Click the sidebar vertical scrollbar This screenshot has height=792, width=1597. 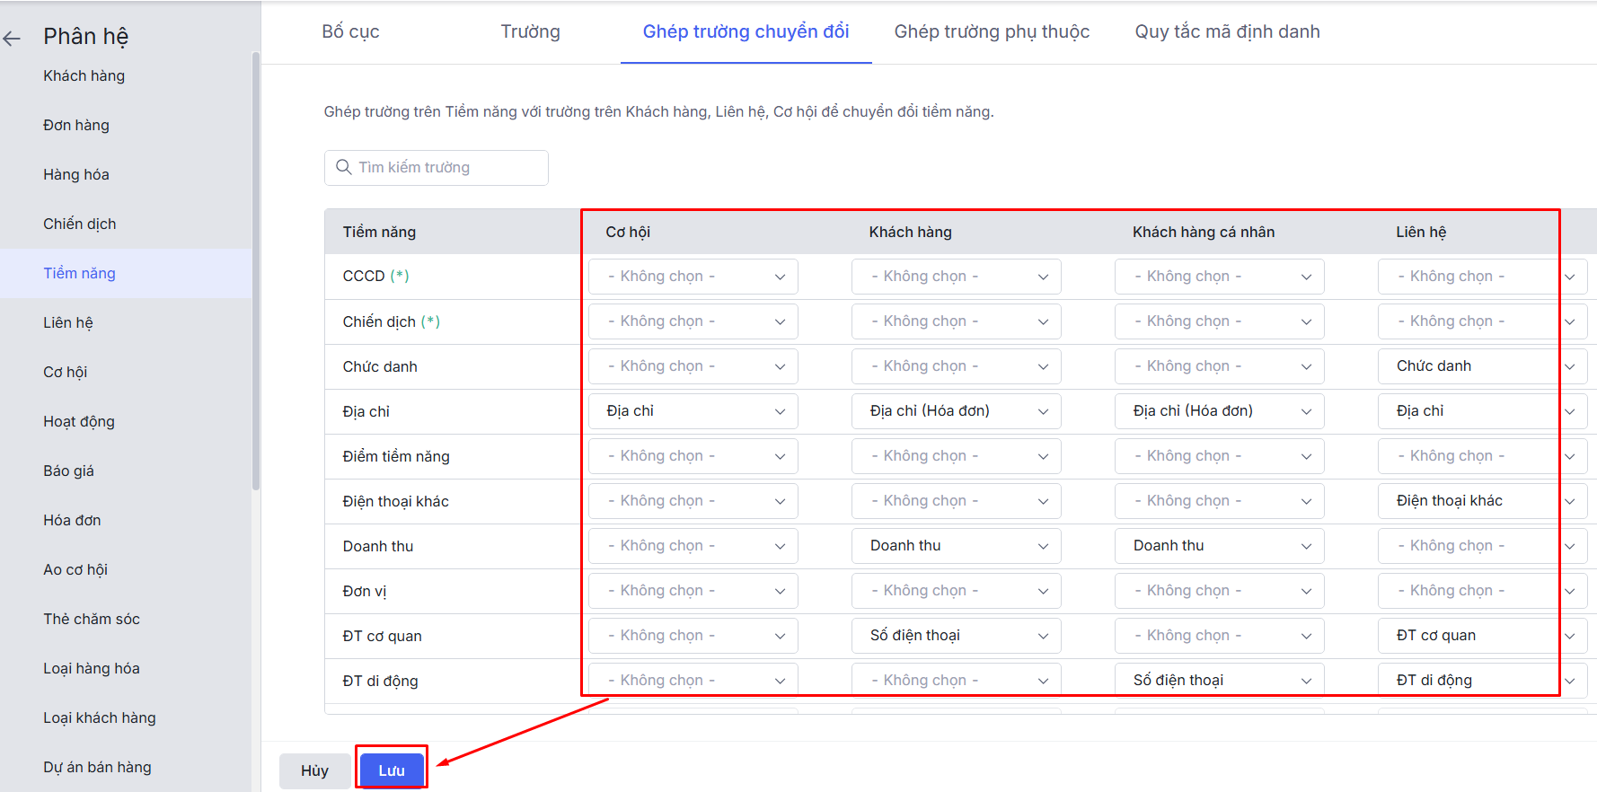pyautogui.click(x=256, y=269)
